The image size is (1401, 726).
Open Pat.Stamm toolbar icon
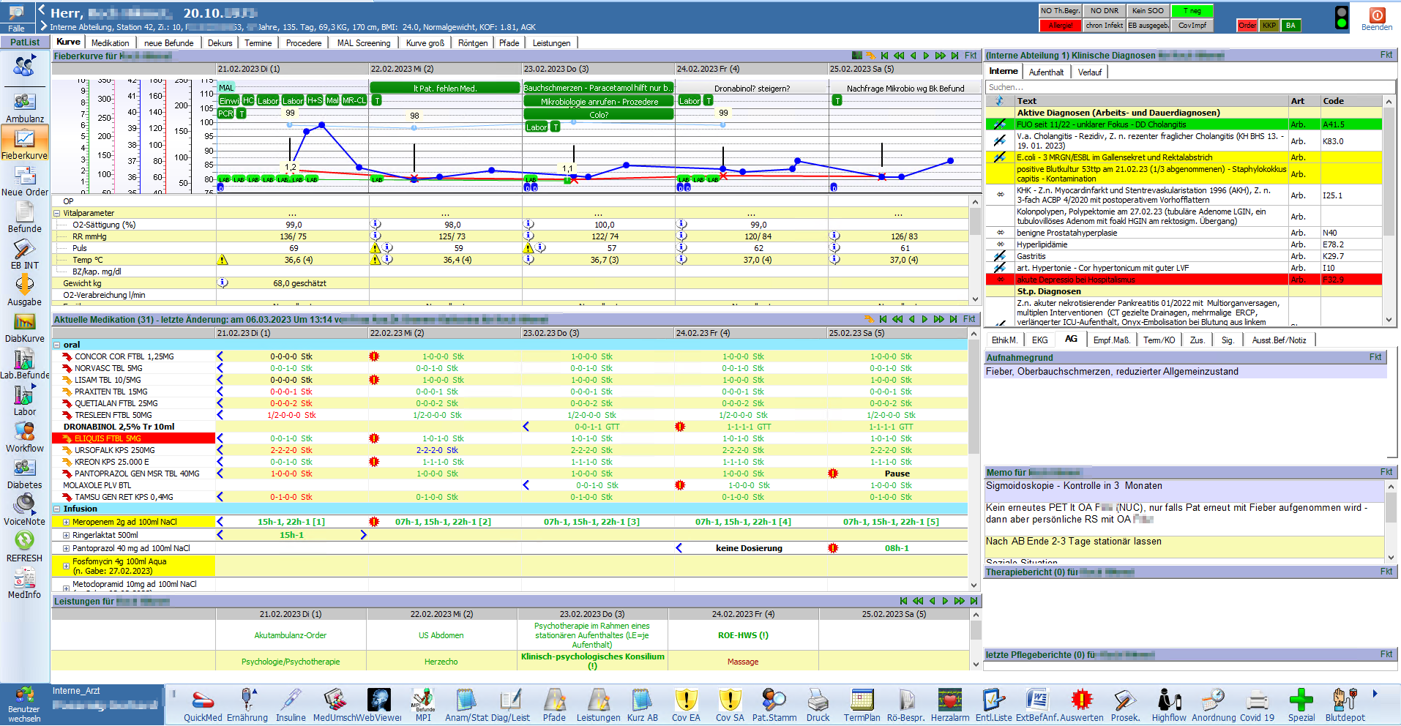(774, 706)
